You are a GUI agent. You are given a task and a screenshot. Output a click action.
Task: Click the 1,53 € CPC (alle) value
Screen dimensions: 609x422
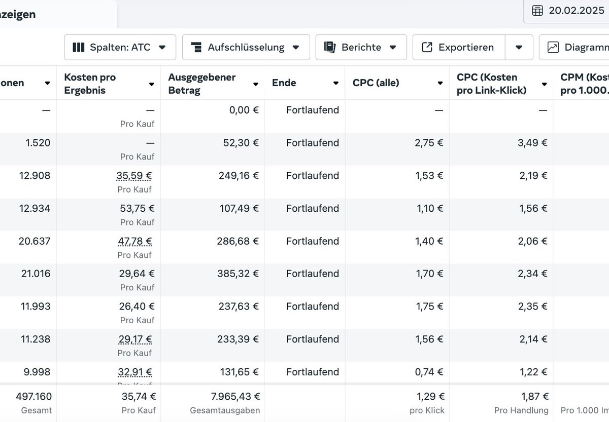429,175
